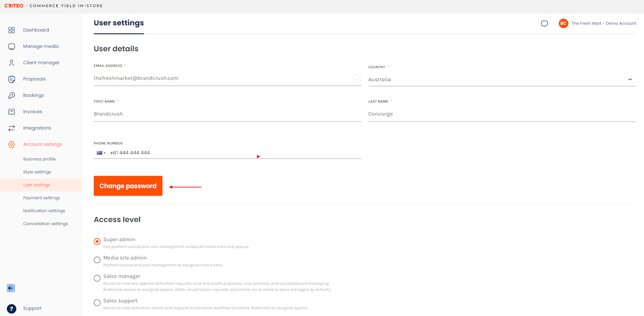Navigate to Proposals
This screenshot has width=644, height=316.
click(x=34, y=79)
